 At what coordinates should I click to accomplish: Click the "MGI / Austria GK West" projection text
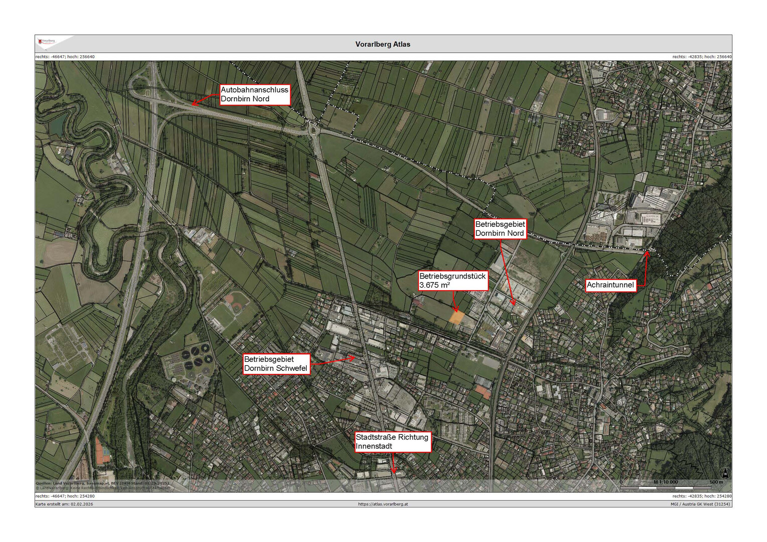pyautogui.click(x=700, y=504)
